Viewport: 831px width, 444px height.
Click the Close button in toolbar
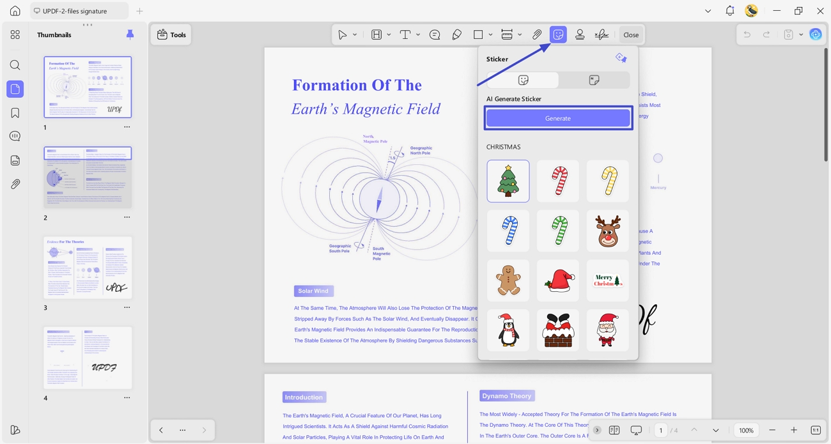click(631, 34)
